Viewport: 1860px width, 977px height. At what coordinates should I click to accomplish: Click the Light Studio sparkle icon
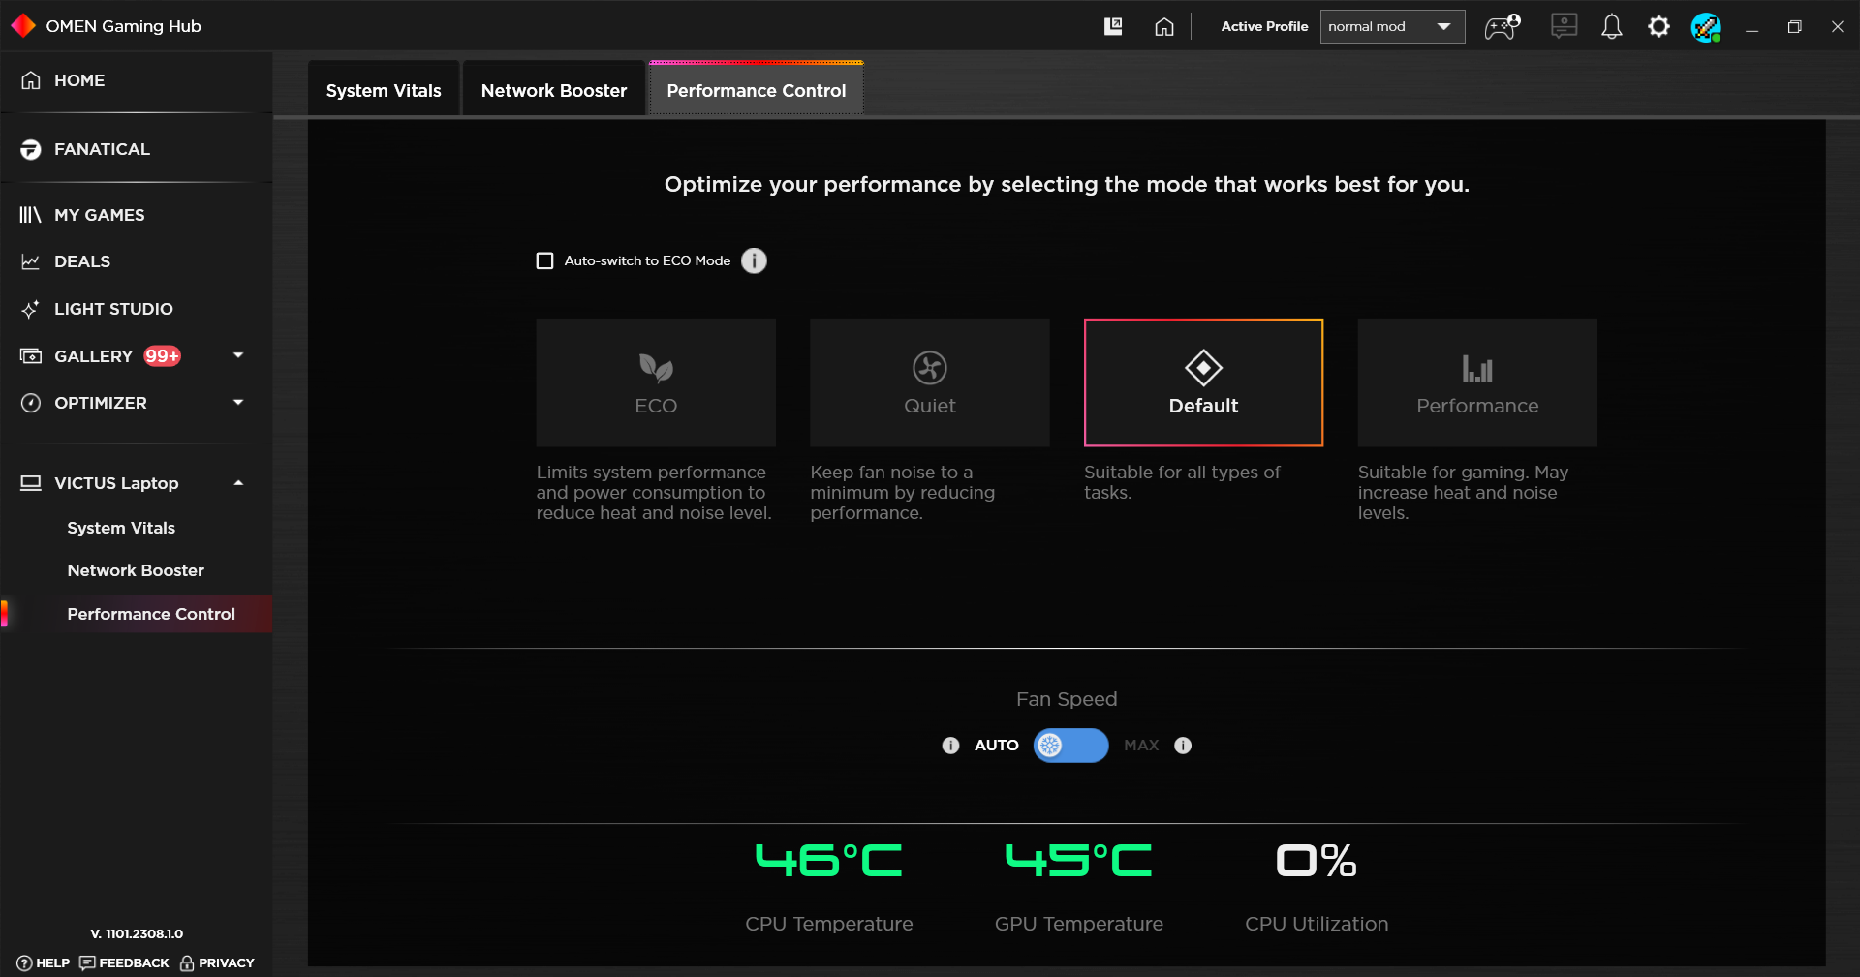[31, 309]
